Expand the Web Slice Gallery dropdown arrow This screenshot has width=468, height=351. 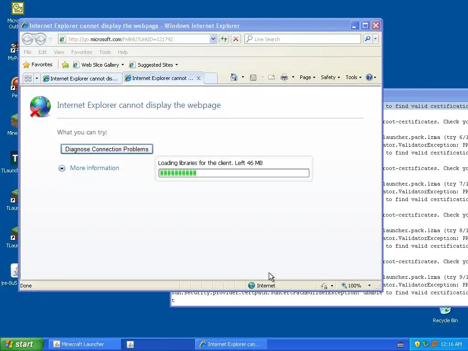[x=122, y=65]
